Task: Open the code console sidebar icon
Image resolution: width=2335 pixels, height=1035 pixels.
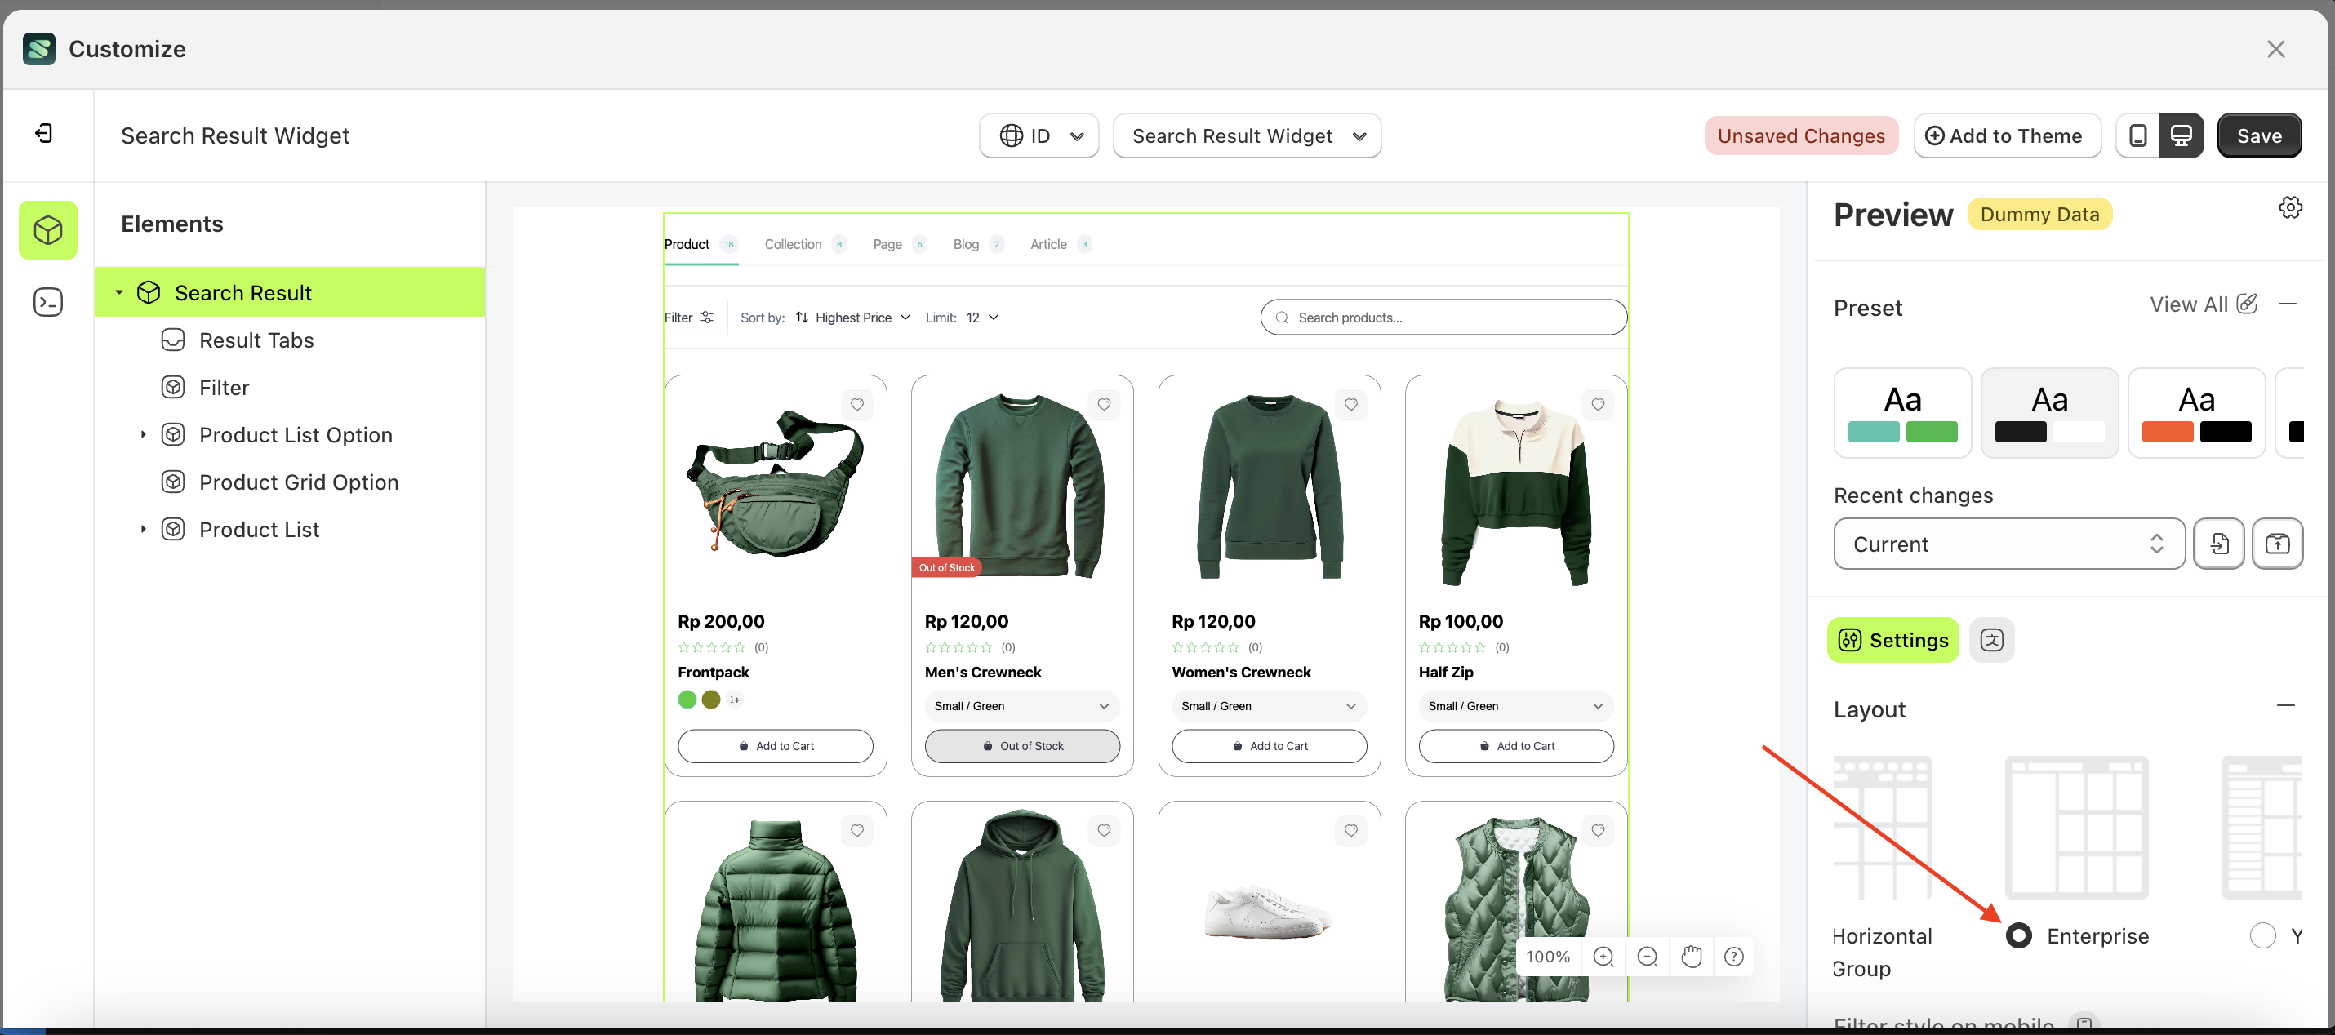Action: point(48,302)
